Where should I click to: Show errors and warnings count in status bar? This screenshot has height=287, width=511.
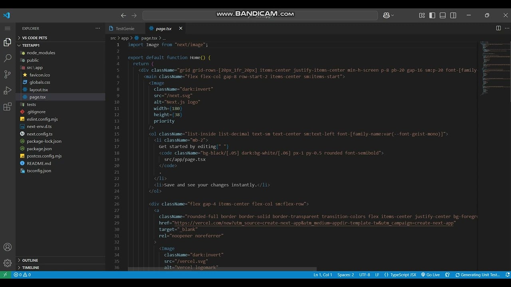[22, 275]
